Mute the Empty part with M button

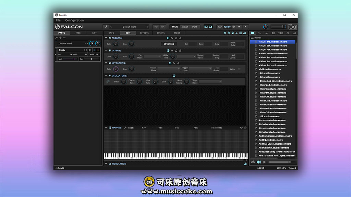click(95, 50)
